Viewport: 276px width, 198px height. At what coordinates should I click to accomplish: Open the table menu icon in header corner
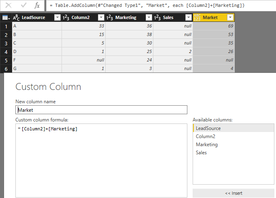[x=6, y=18]
